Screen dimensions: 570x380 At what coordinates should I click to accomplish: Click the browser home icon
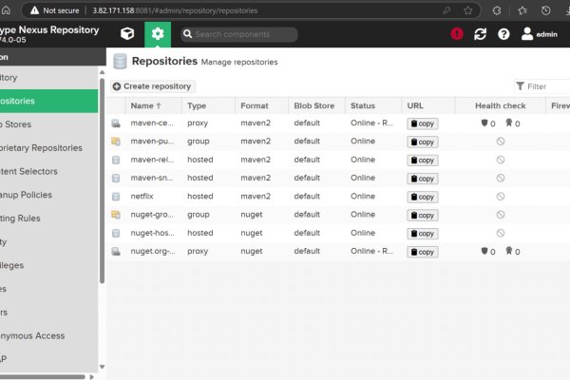click(x=6, y=10)
